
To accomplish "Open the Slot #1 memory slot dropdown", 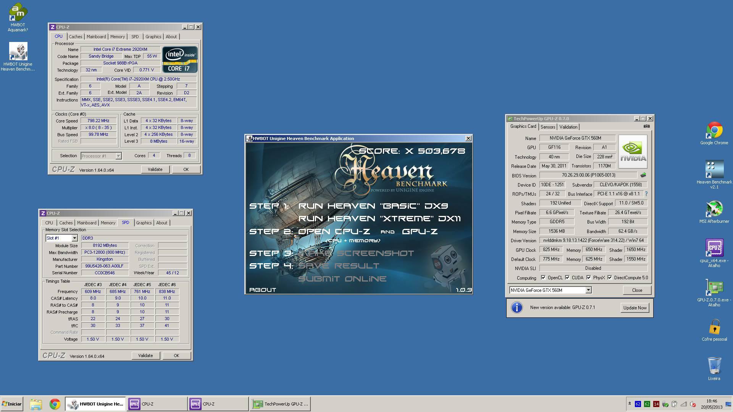I will (74, 238).
